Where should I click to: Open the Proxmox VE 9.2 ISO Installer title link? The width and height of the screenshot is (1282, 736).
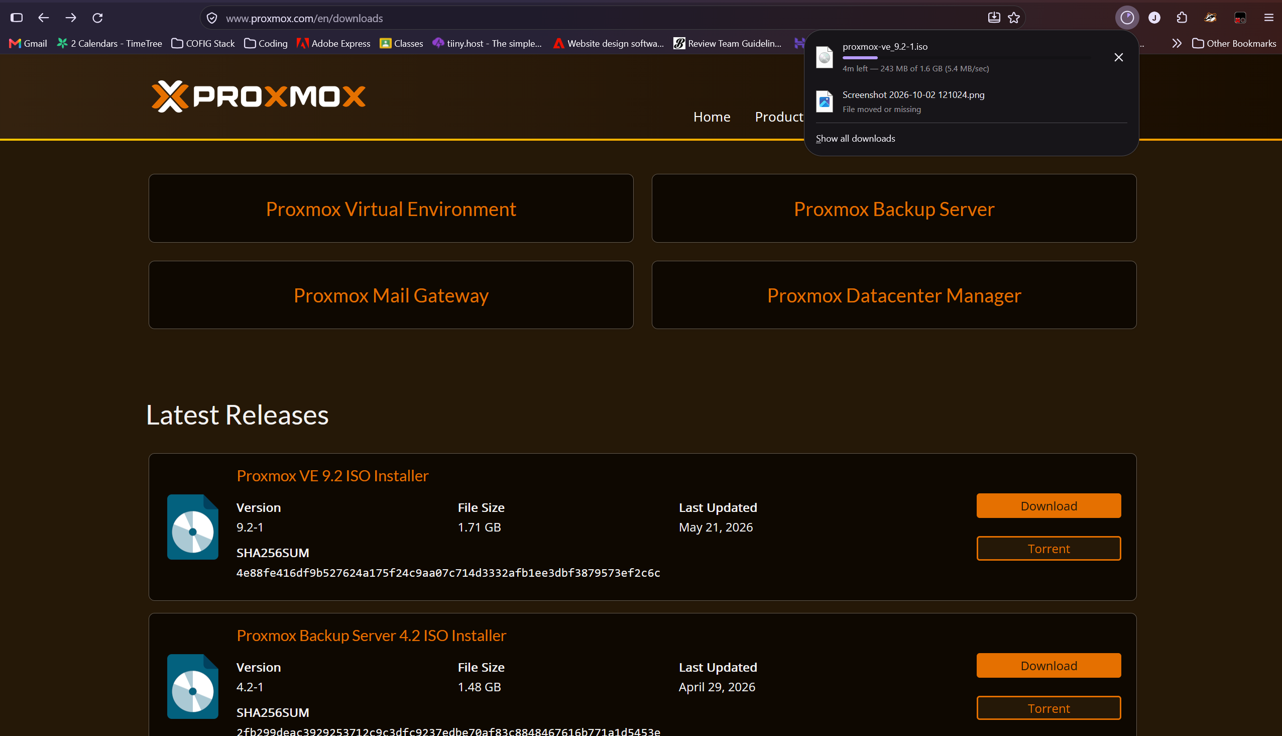pos(332,476)
